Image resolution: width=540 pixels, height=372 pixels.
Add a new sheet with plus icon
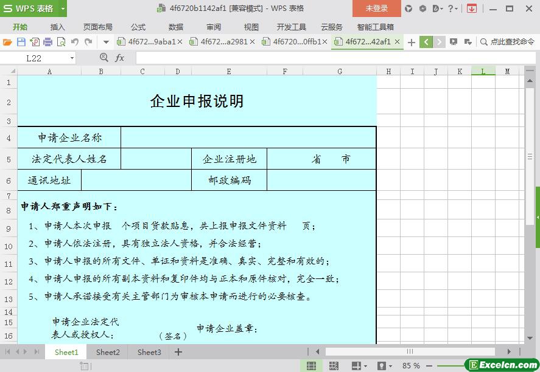[x=178, y=352]
